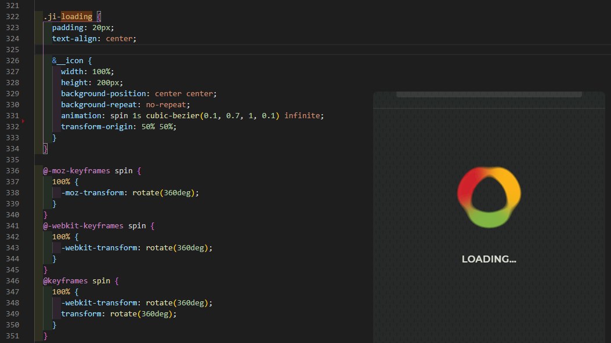Click closing brace on line 340
The image size is (611, 343).
[x=45, y=215]
